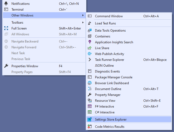Open the Terminal menu entry
The width and height of the screenshot is (174, 132).
[x=44, y=10]
